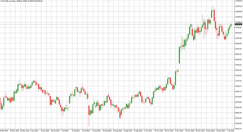Click the 105694.55 price scale label
The height and width of the screenshot is (132, 243).
[x=239, y=12]
